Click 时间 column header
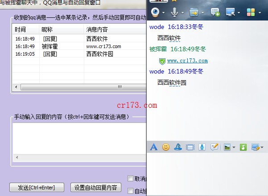Image resolution: width=268 pixels, height=196 pixels. point(26,29)
